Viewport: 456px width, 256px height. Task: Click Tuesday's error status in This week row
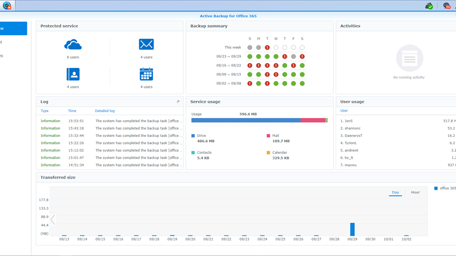(267, 47)
